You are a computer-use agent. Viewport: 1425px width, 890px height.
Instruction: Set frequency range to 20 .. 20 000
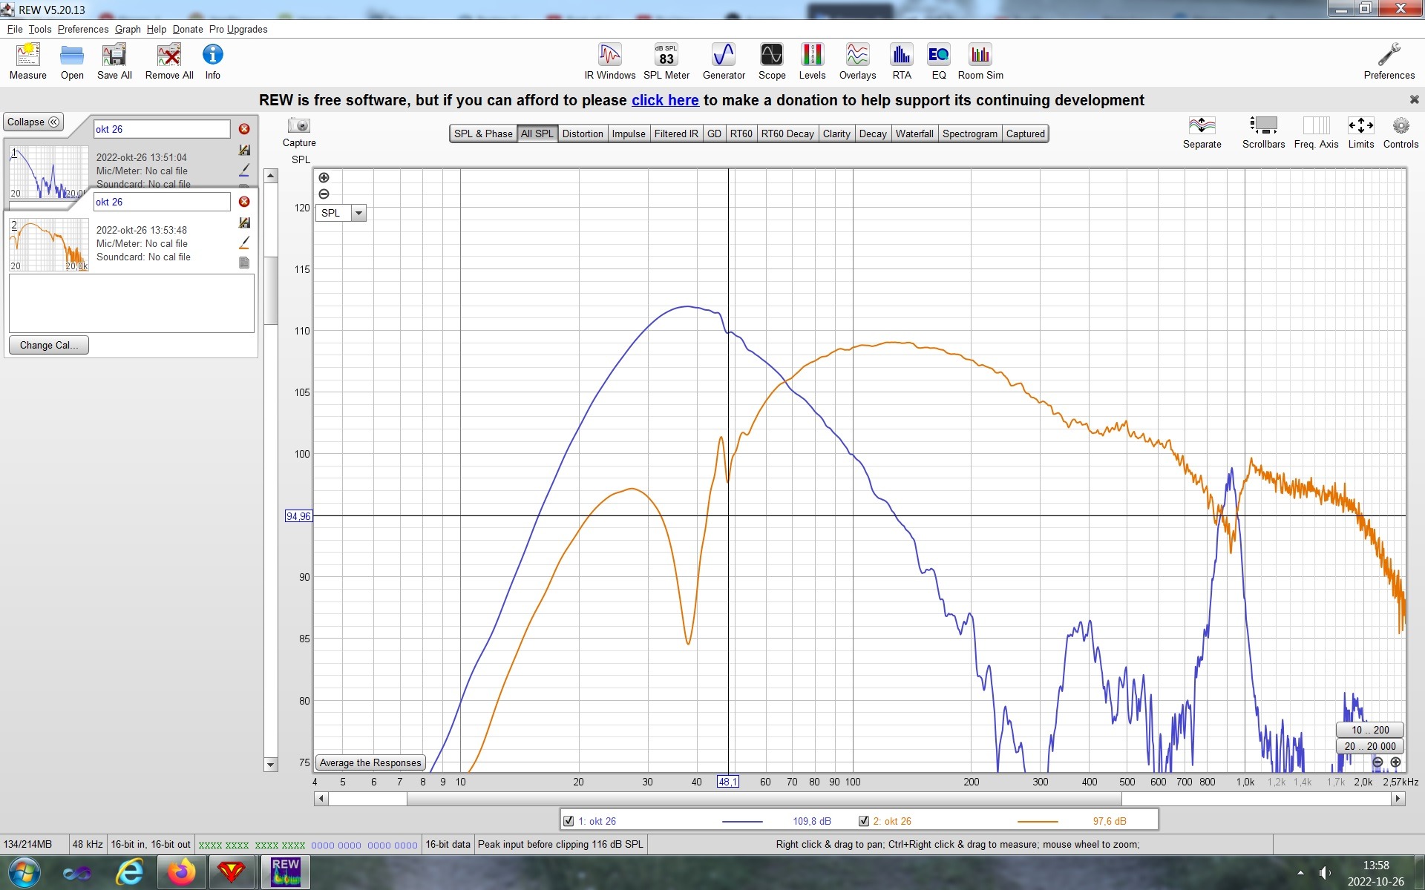click(x=1370, y=747)
